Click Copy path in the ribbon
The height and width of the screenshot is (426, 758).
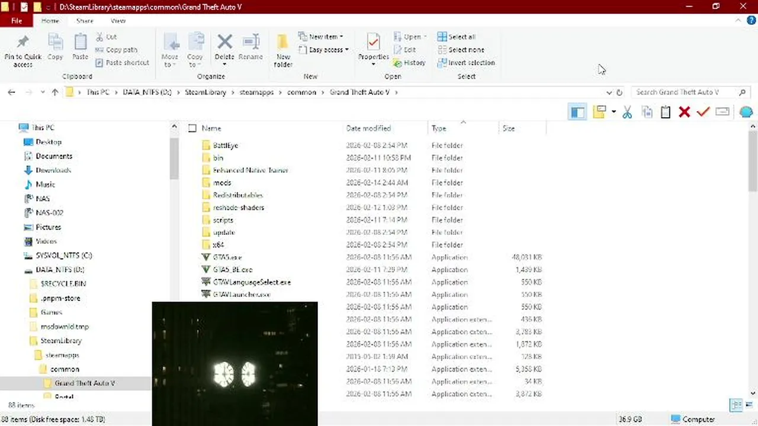click(x=116, y=50)
